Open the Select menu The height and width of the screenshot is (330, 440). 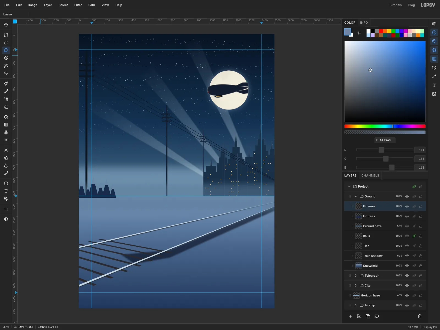63,5
